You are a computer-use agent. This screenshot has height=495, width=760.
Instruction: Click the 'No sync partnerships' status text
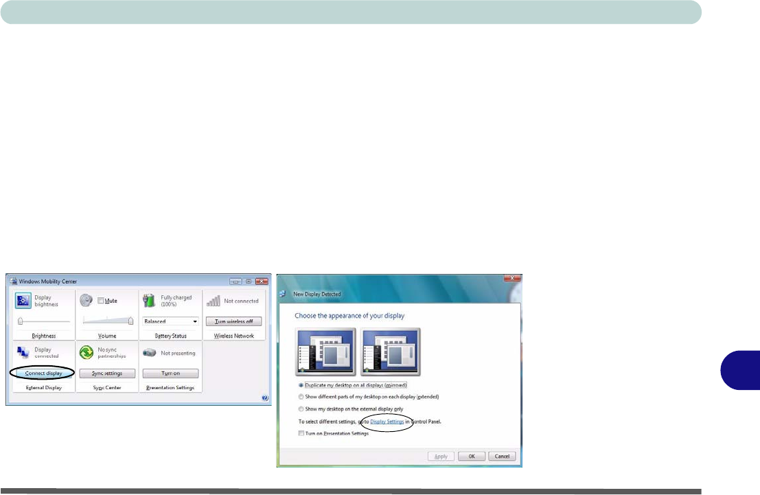point(111,352)
